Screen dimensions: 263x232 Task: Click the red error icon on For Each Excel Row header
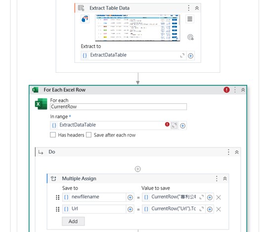[226, 90]
